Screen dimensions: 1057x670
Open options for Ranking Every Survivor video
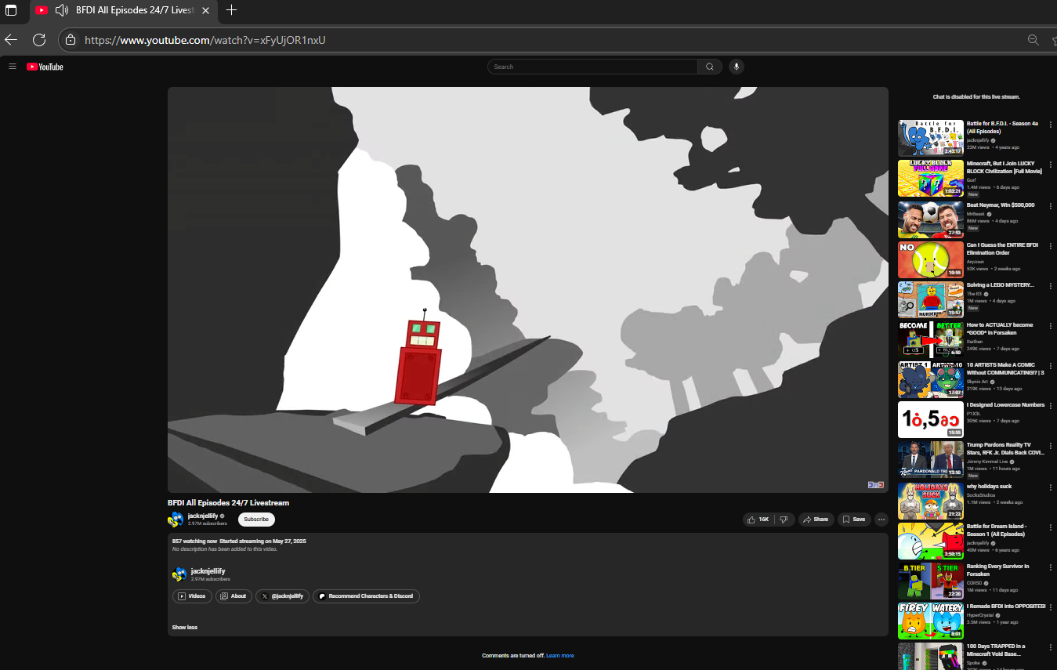coord(1051,567)
